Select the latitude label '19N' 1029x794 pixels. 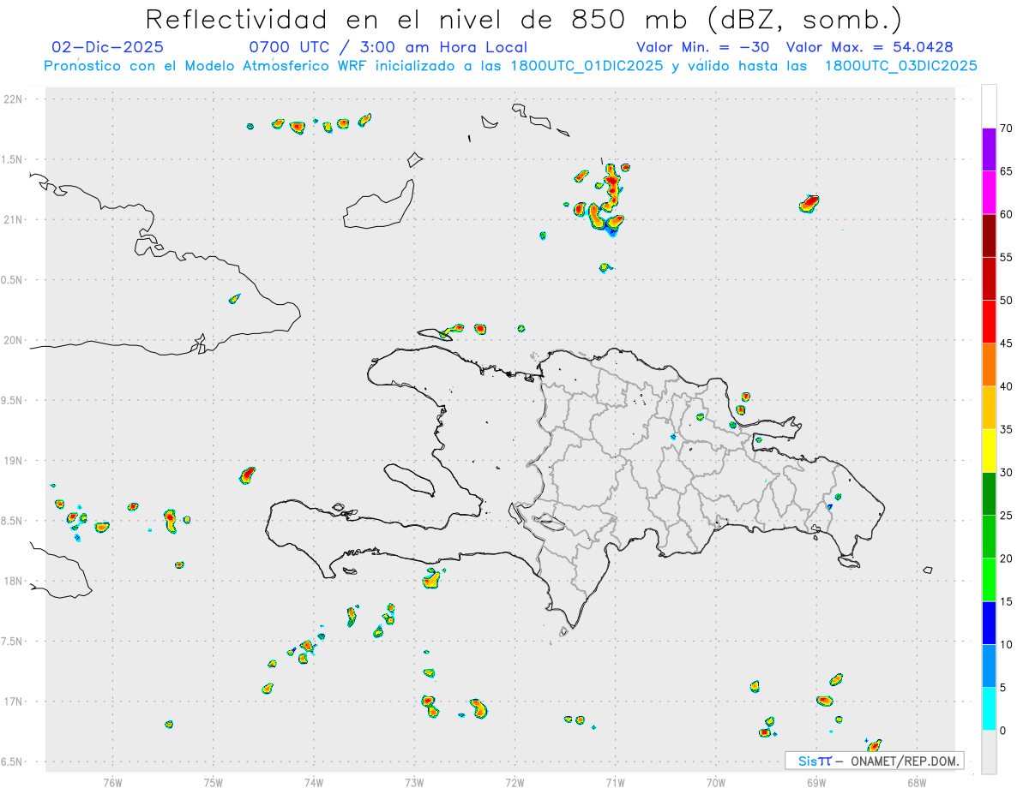pos(15,461)
